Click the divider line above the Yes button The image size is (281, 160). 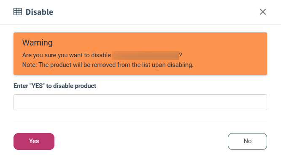(140, 122)
